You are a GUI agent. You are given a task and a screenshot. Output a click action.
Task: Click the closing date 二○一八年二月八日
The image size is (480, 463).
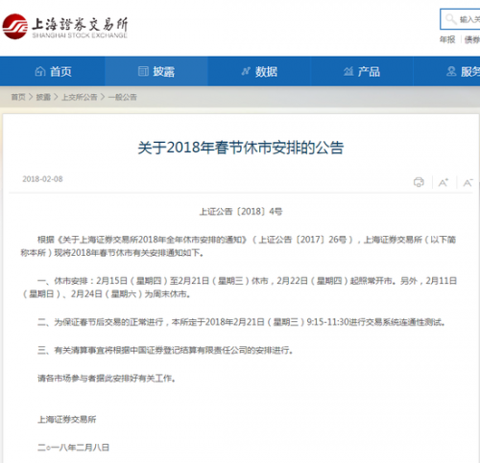(73, 448)
